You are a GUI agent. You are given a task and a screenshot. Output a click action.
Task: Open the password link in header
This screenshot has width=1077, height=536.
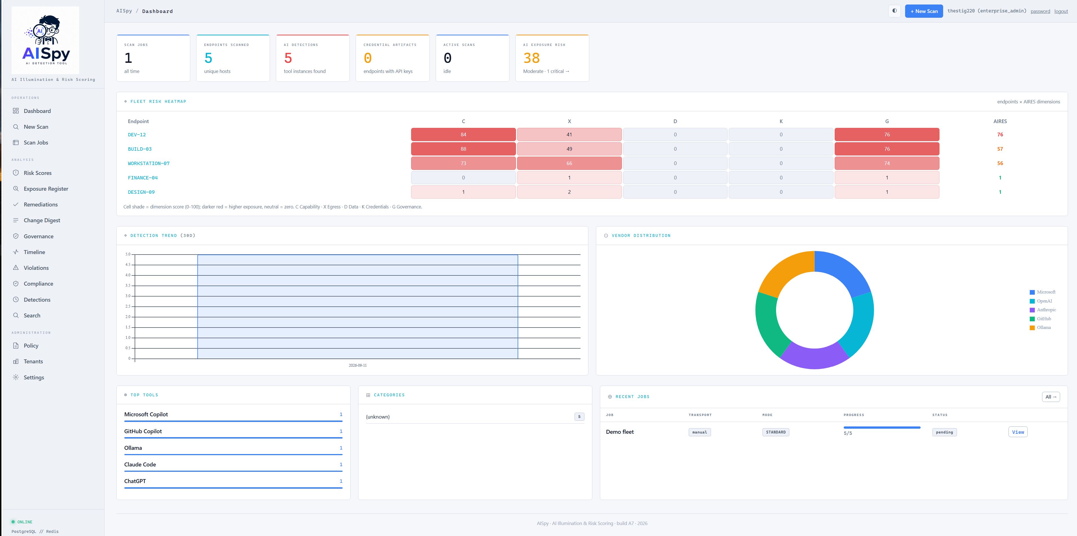1040,11
